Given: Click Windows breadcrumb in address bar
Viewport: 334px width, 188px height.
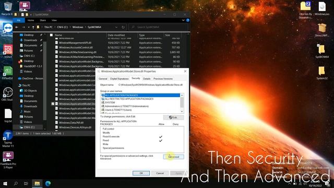Looking at the screenshot, I should point(78,27).
